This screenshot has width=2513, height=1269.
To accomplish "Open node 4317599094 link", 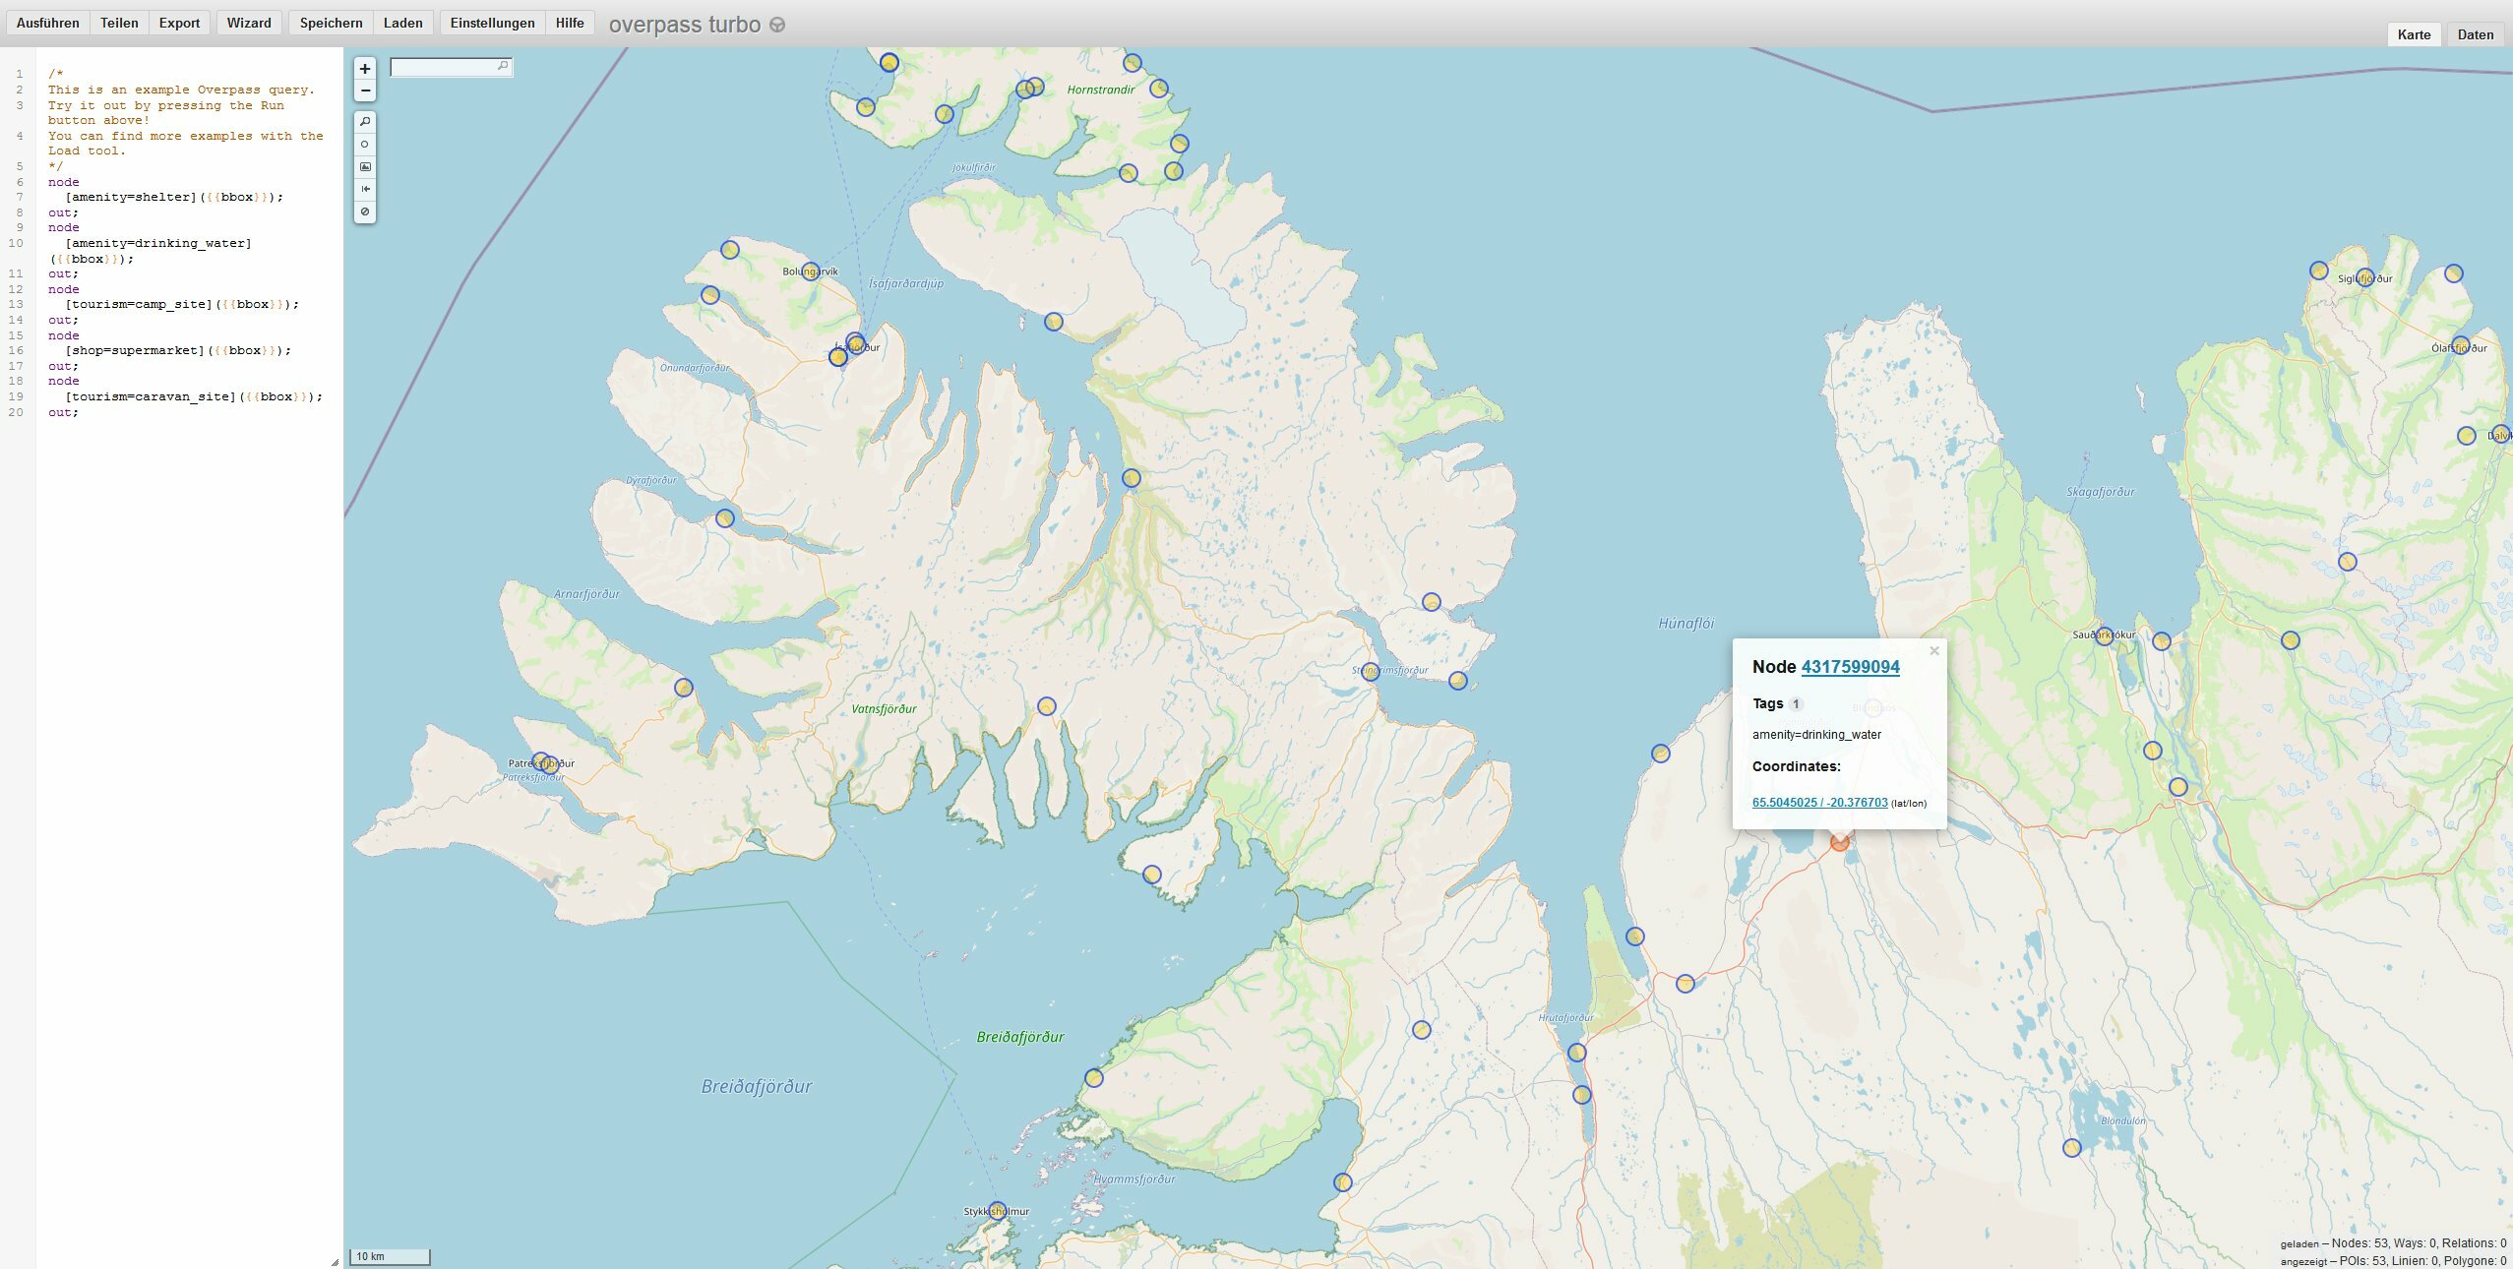I will pyautogui.click(x=1850, y=667).
